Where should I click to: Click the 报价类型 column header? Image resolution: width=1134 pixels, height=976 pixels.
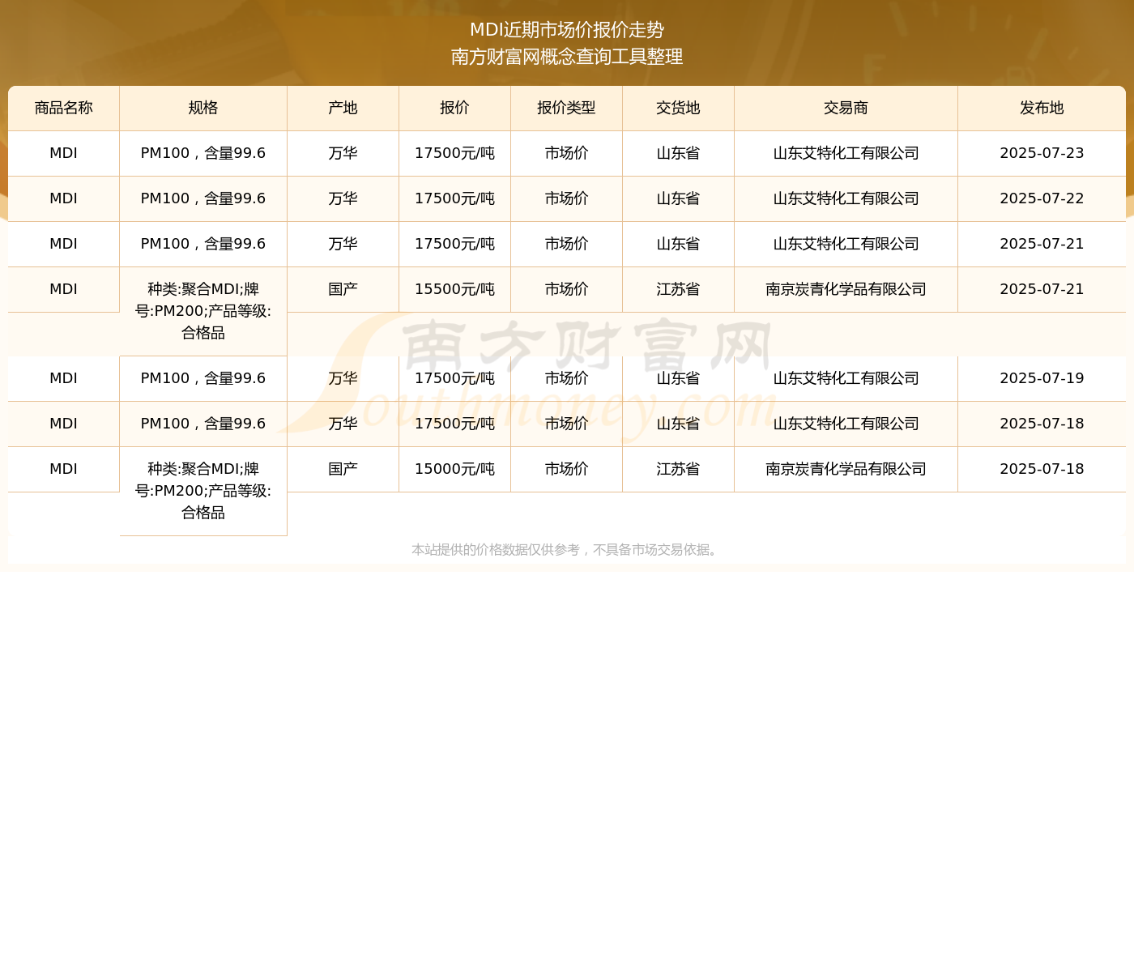tap(567, 108)
